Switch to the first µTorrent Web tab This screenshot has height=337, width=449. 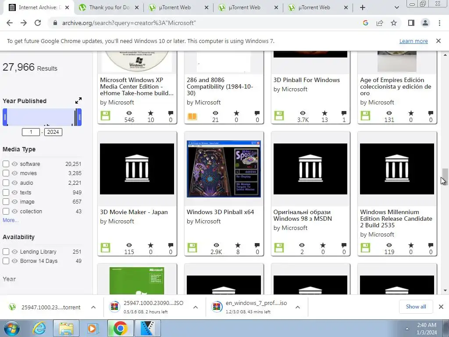(179, 7)
